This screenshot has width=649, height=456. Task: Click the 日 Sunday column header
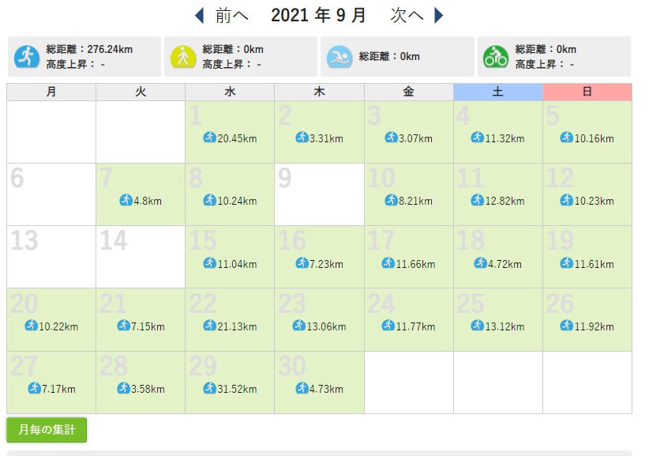(x=587, y=92)
